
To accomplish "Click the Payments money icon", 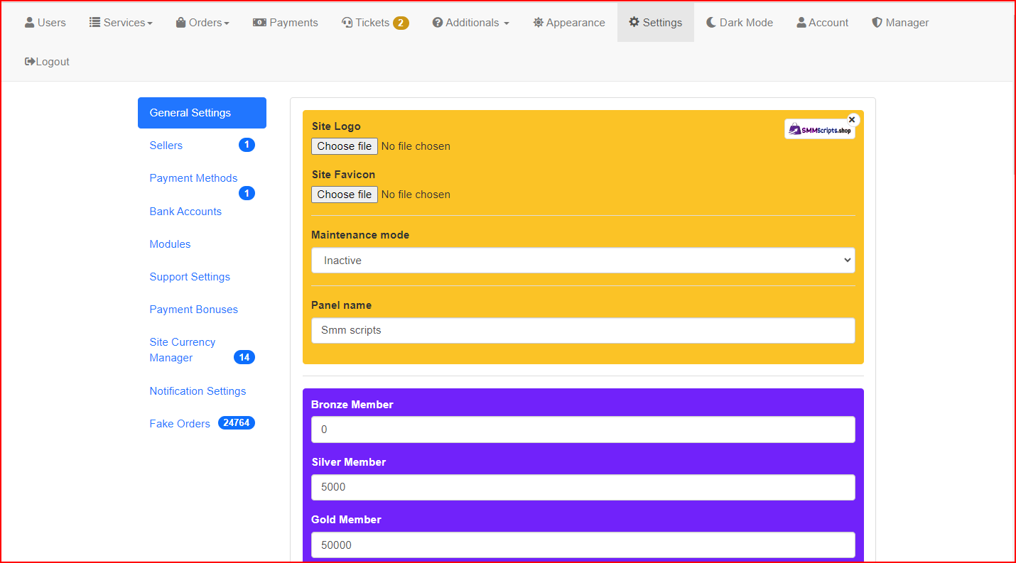I will [x=259, y=23].
